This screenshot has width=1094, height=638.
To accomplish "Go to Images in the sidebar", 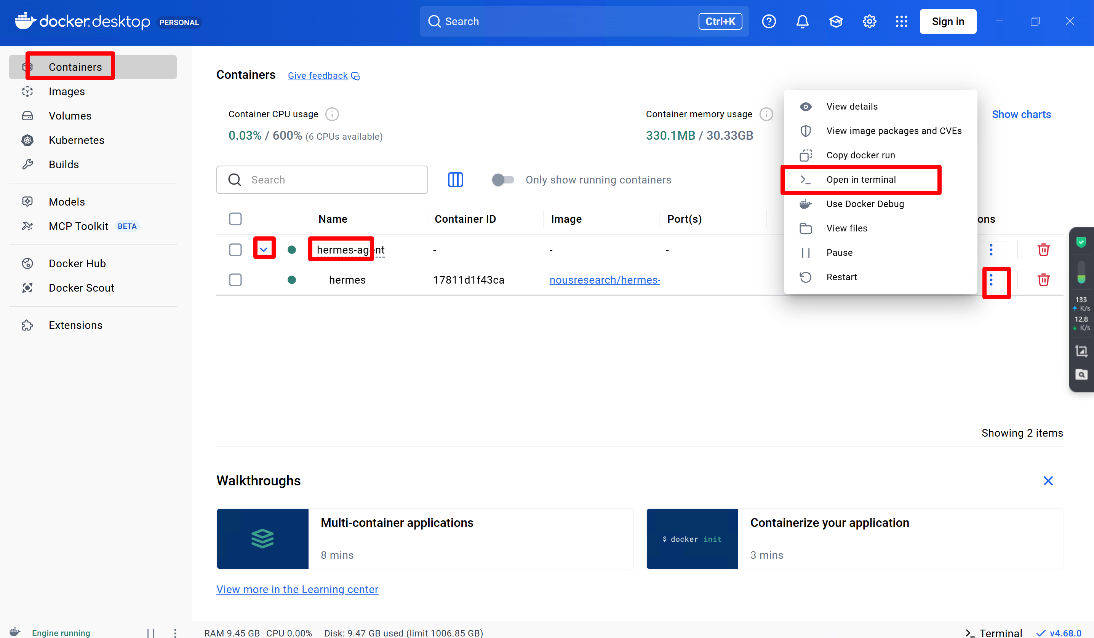I will click(66, 91).
